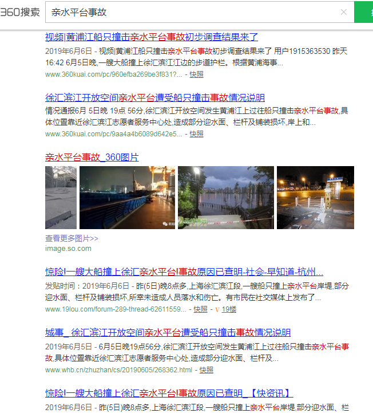Open the last thumbnail with white fence

pyautogui.click(x=315, y=198)
